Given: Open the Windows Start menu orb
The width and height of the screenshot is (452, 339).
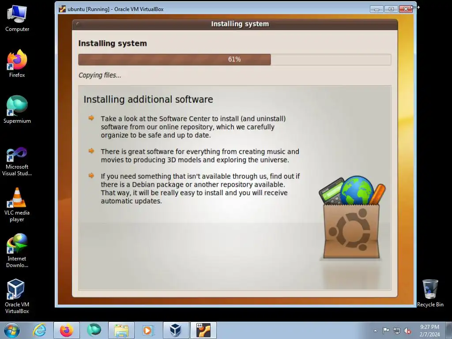Looking at the screenshot, I should (12, 330).
